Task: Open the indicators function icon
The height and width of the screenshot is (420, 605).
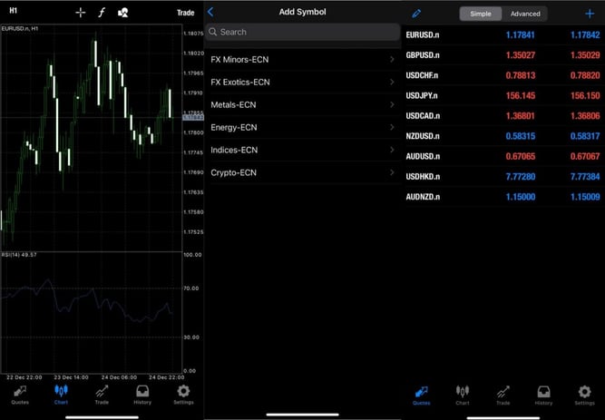Action: point(102,13)
